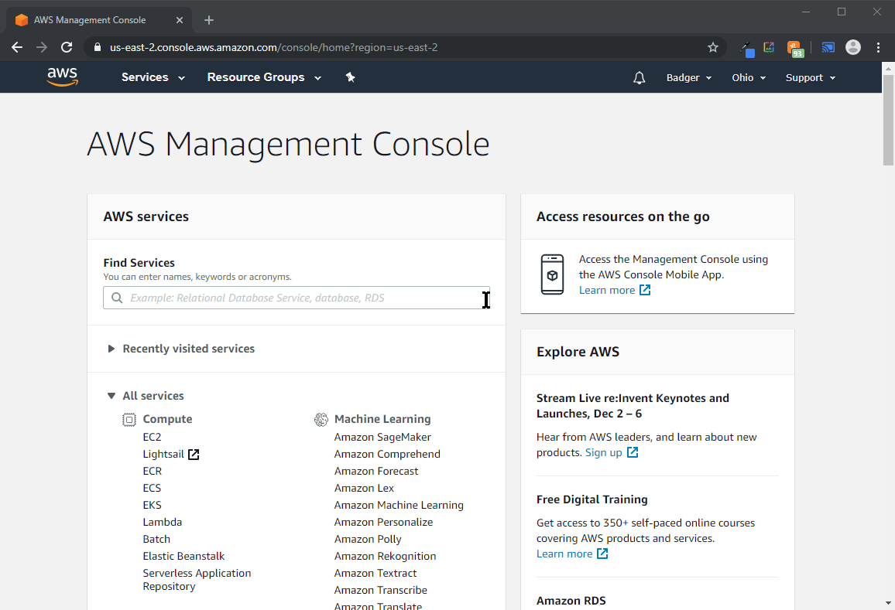Open Amazon SageMaker

click(x=382, y=437)
